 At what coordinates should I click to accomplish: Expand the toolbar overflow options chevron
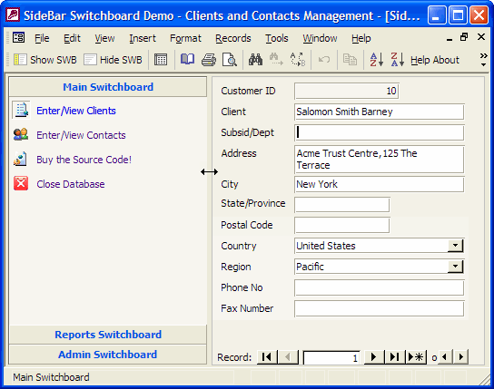point(483,60)
